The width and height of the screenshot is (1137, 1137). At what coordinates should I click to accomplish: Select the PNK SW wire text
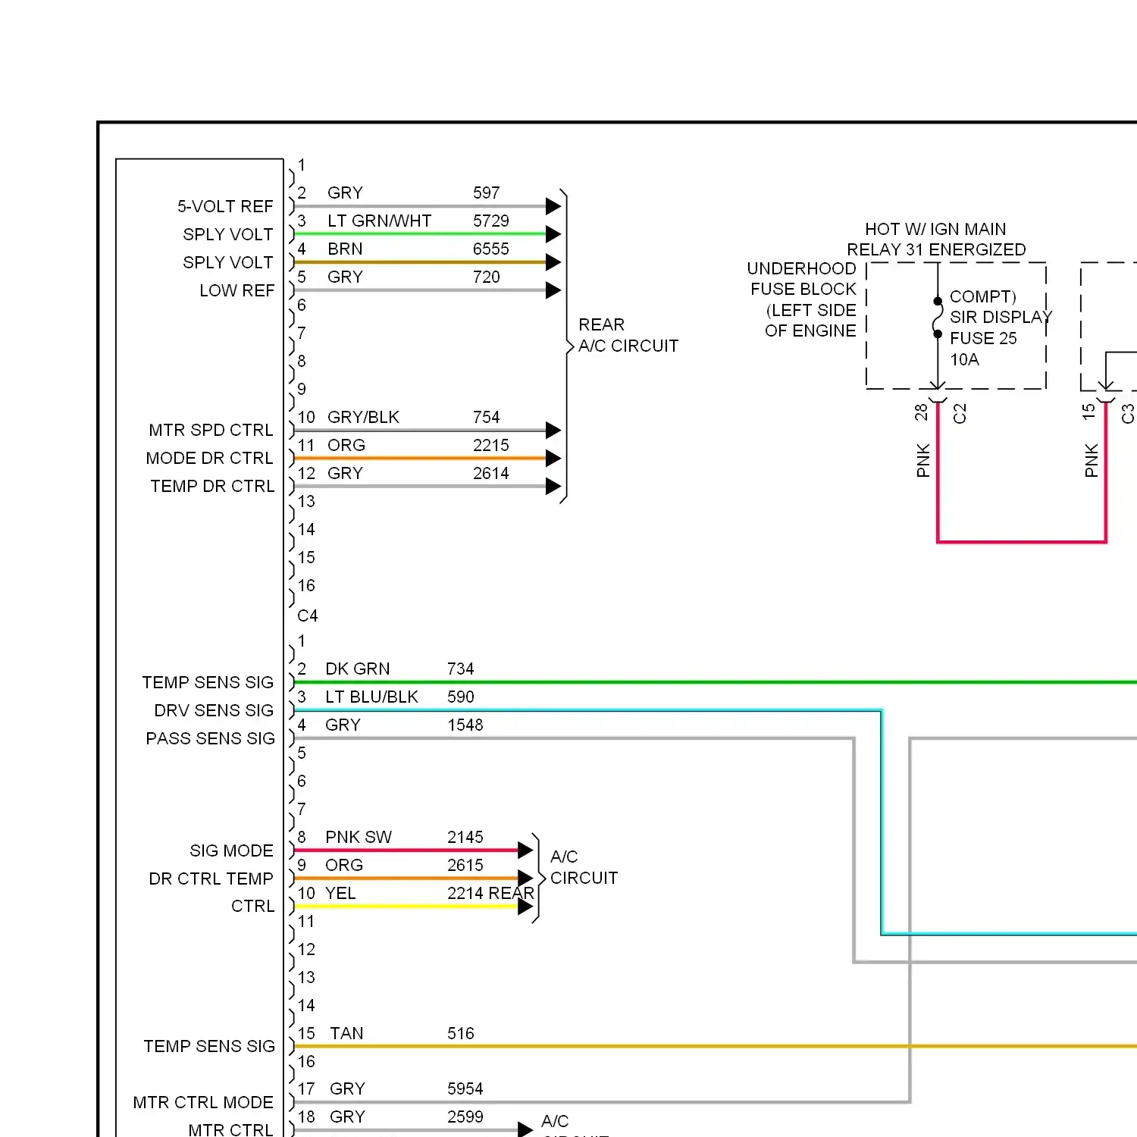(x=359, y=838)
